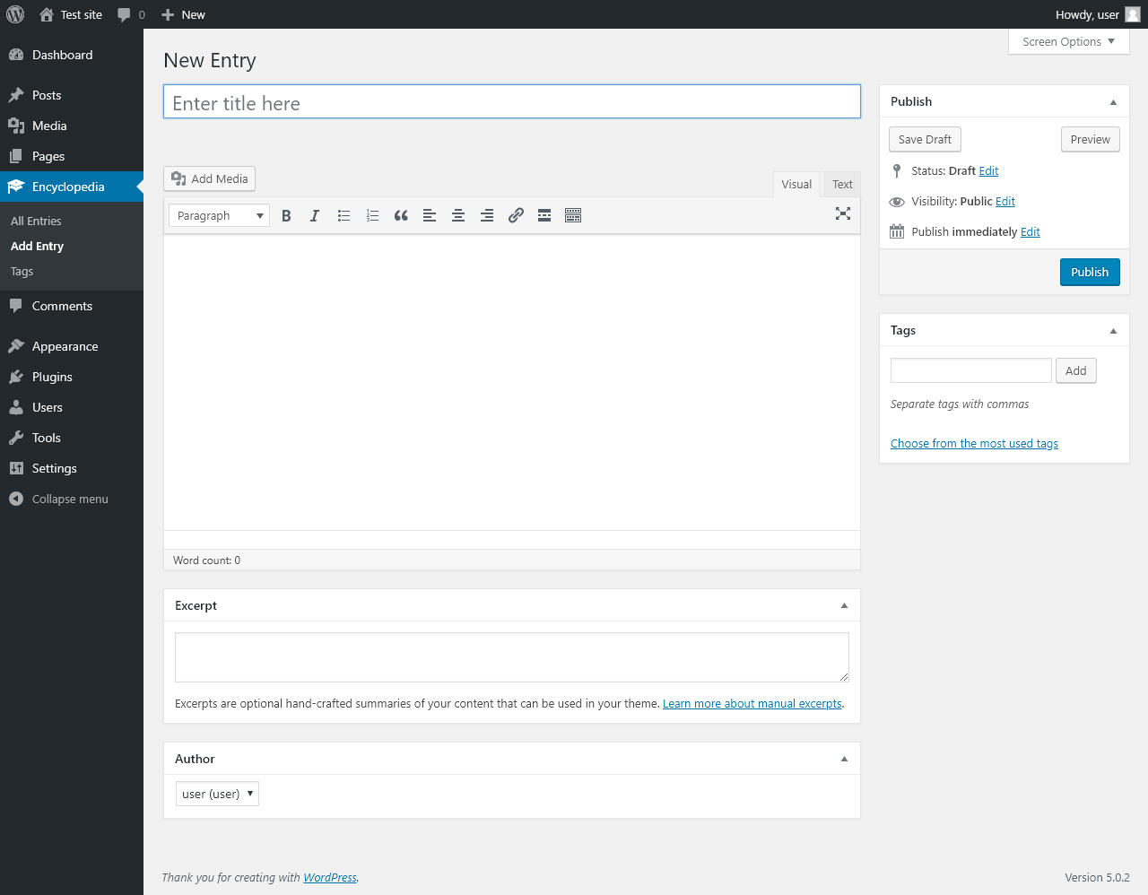Open the most used tags link
Viewport: 1148px width, 895px height.
(x=974, y=444)
